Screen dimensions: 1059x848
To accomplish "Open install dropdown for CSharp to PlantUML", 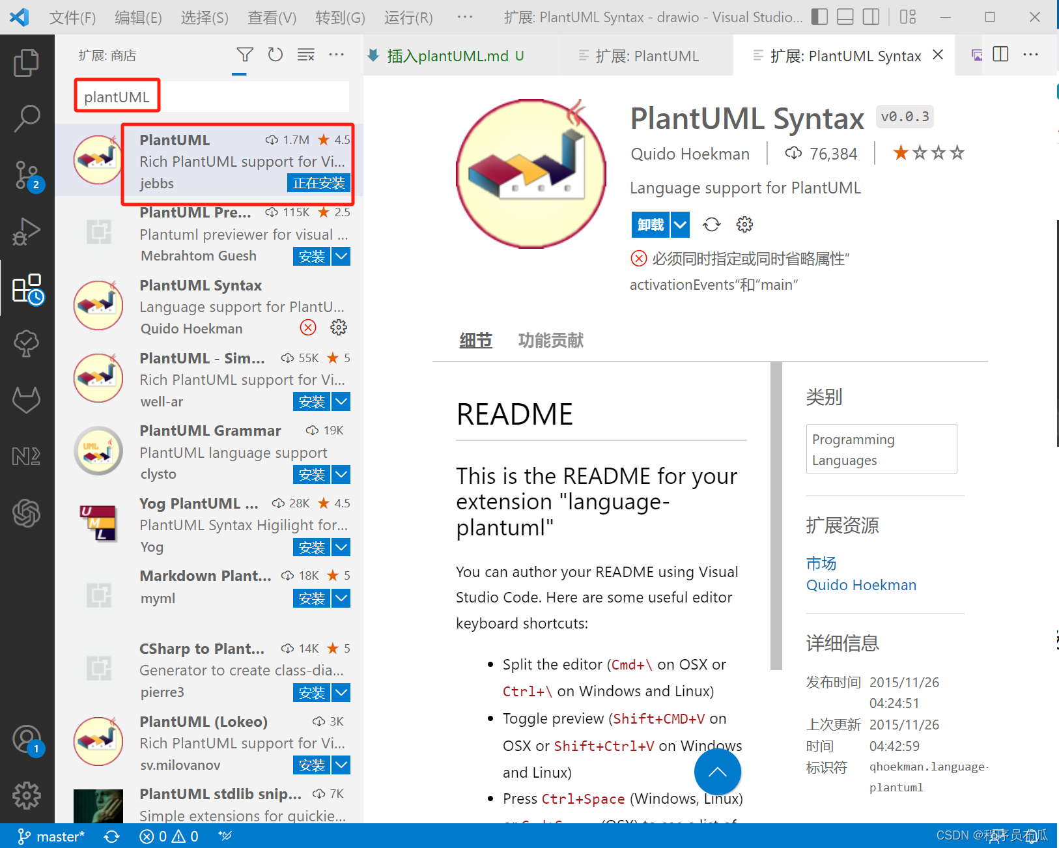I will (x=341, y=692).
